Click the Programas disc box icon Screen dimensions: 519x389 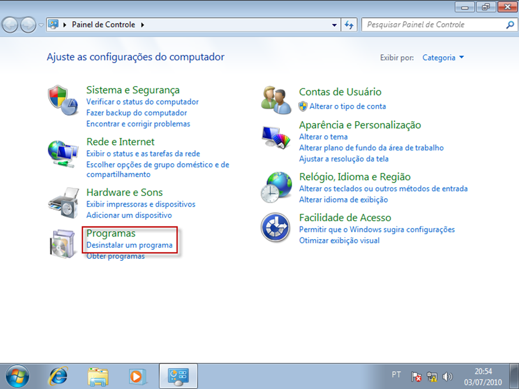(x=63, y=244)
